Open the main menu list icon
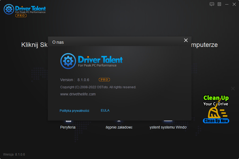Viewport: 239px width, 159px height. [219, 4]
